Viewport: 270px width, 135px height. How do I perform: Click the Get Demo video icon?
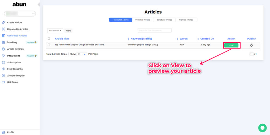point(3,82)
